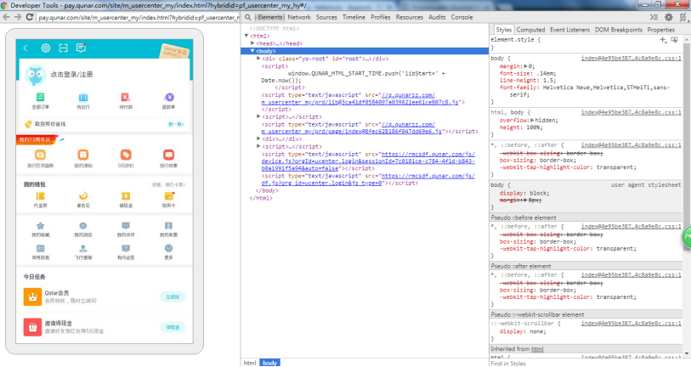Click the browser reload button
This screenshot has width=691, height=367.
tap(30, 17)
